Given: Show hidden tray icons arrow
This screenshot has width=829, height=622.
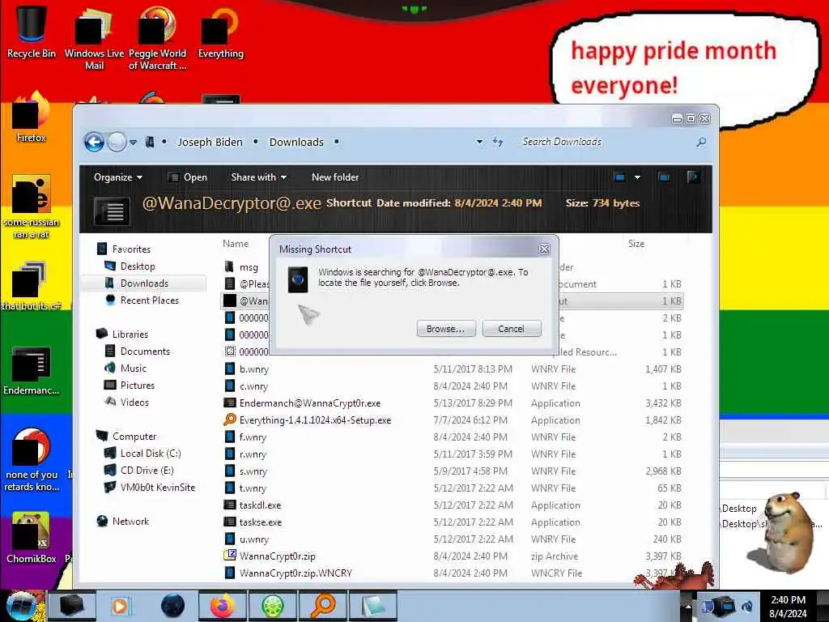Looking at the screenshot, I should click(x=688, y=606).
